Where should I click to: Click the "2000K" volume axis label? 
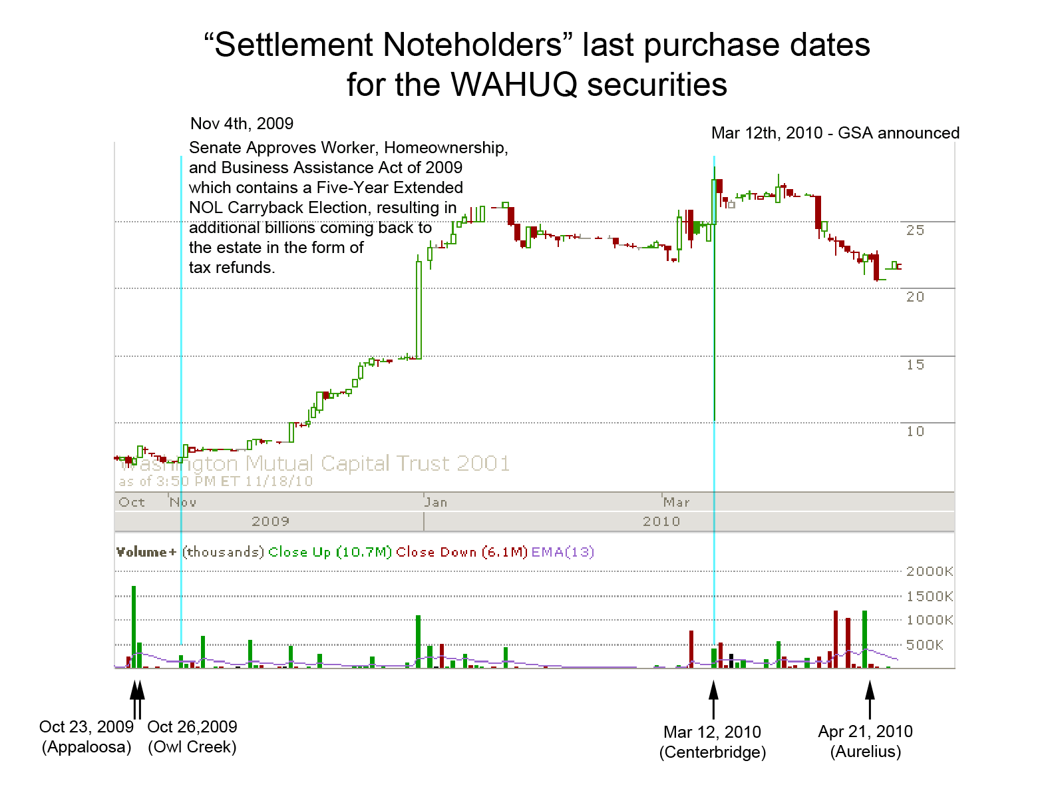coord(929,571)
